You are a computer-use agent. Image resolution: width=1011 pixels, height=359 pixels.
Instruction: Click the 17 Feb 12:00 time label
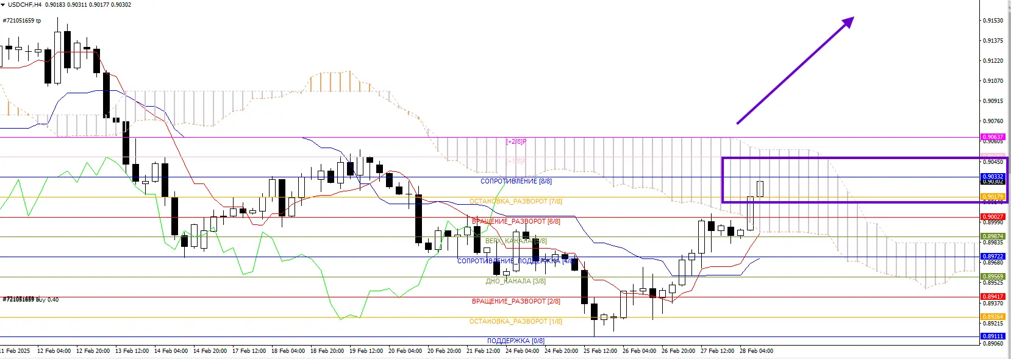(x=249, y=351)
